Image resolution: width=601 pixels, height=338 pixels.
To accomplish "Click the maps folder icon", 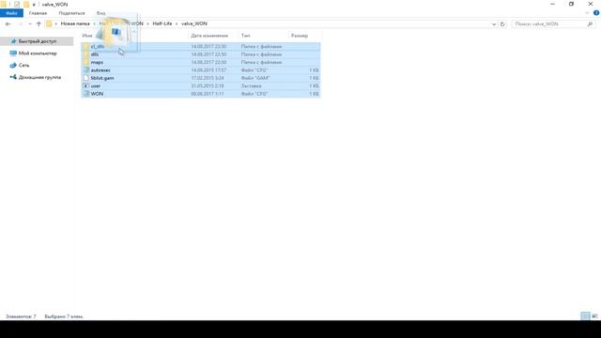I will tap(85, 62).
